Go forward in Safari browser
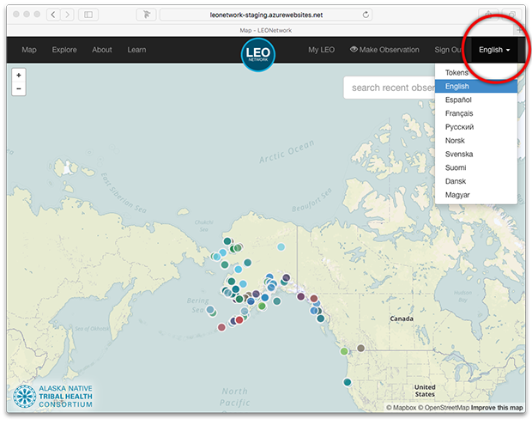 [67, 15]
